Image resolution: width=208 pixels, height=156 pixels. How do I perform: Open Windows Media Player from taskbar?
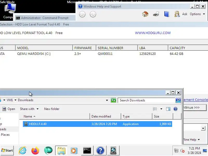74,151
